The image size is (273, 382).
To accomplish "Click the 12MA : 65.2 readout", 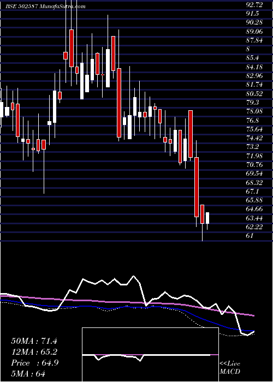I will [34, 352].
